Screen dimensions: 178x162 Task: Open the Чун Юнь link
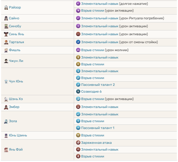coord(16,81)
